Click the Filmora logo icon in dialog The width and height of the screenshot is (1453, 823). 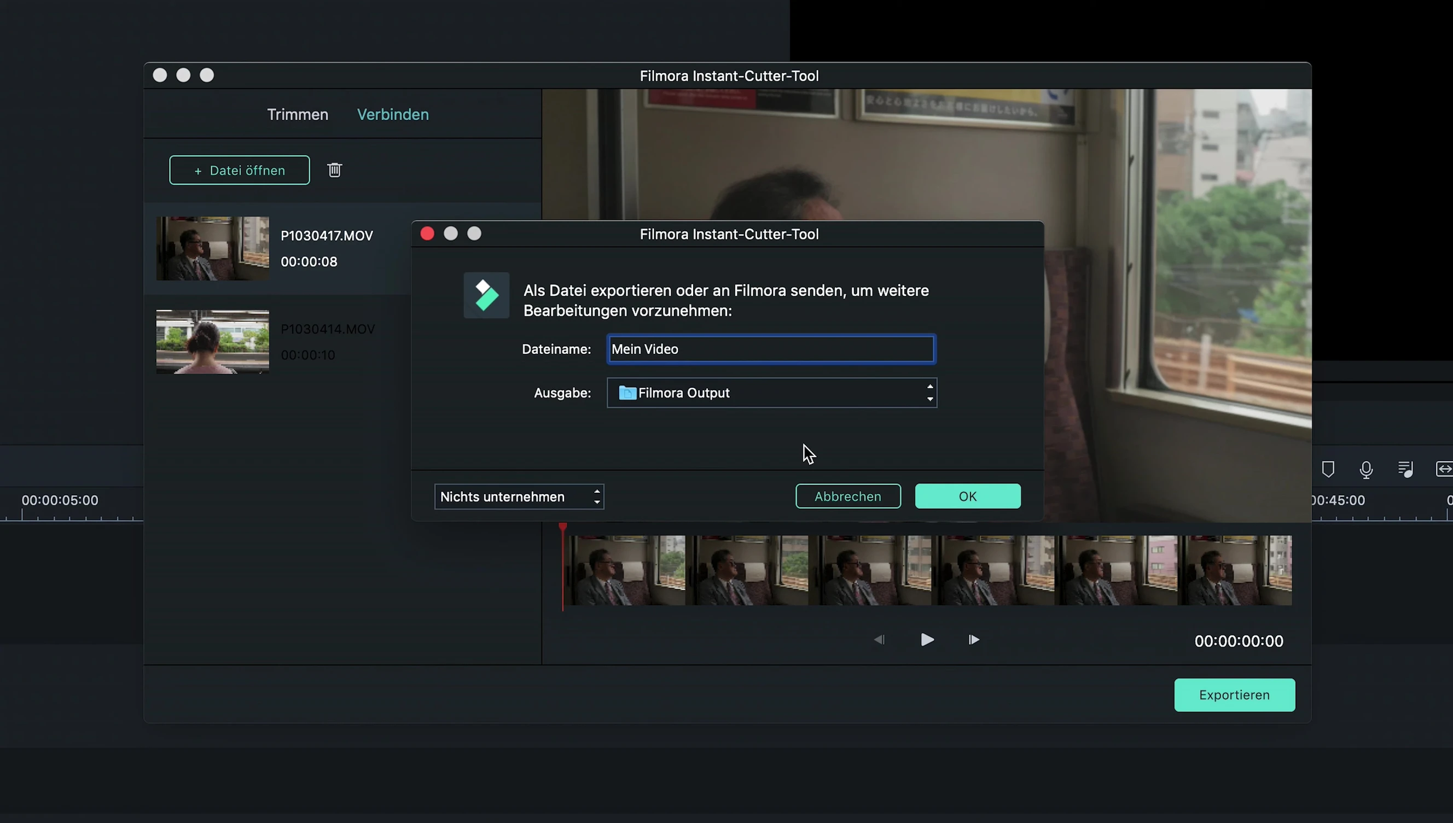[x=486, y=295]
